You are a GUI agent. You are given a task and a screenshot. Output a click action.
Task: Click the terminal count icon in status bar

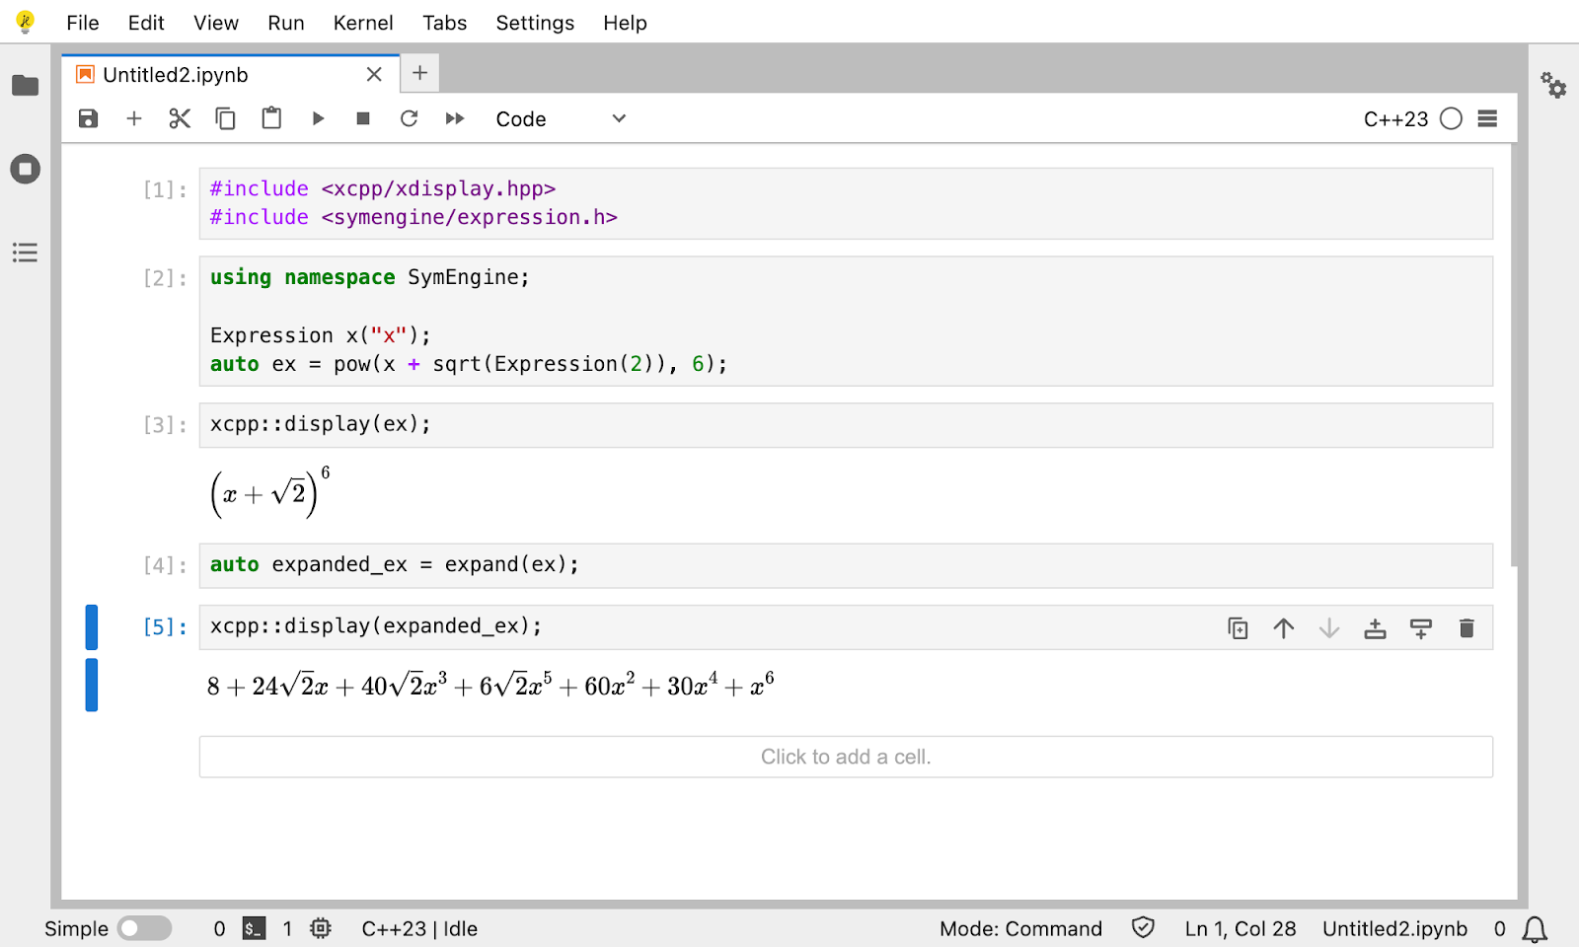click(254, 928)
